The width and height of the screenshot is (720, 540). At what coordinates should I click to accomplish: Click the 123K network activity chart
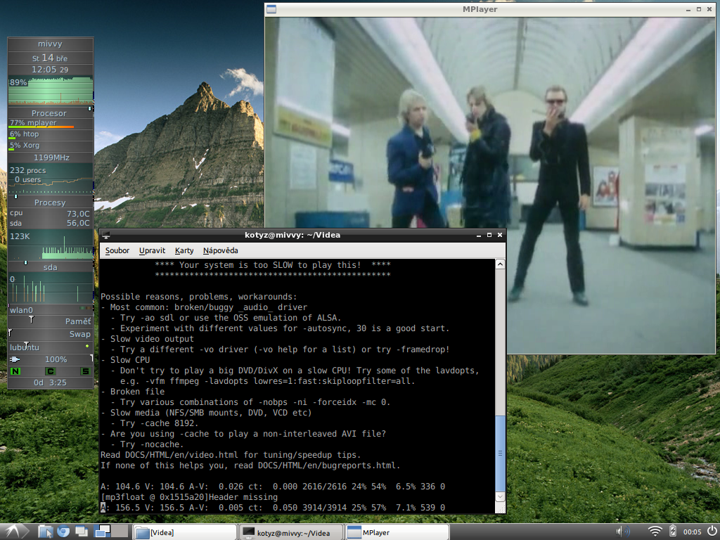pyautogui.click(x=51, y=245)
